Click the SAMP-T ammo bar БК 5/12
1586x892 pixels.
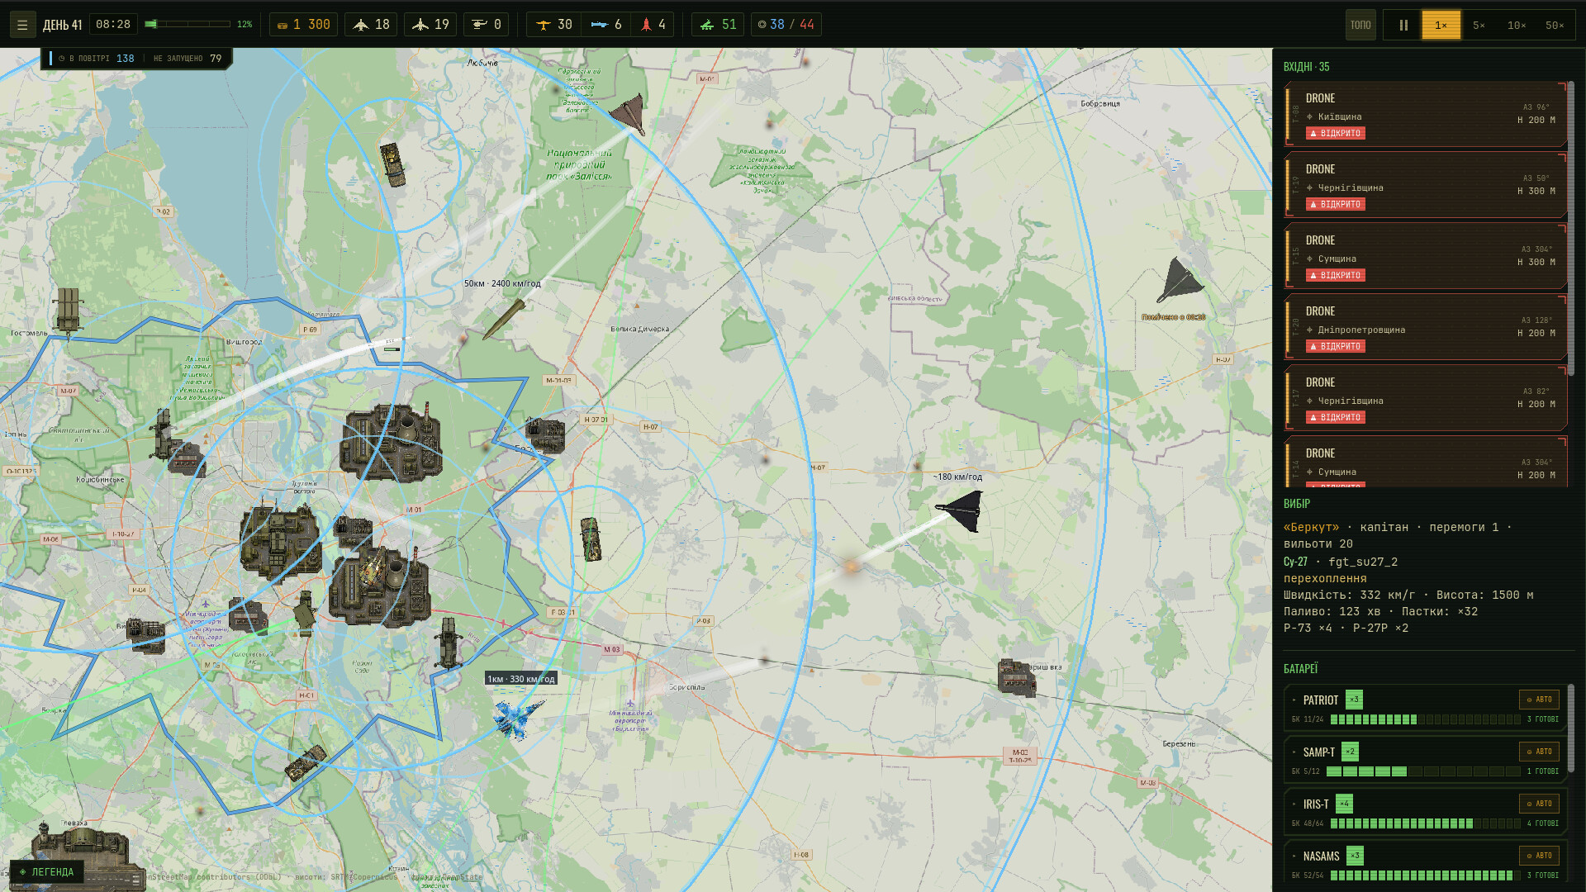(1423, 771)
